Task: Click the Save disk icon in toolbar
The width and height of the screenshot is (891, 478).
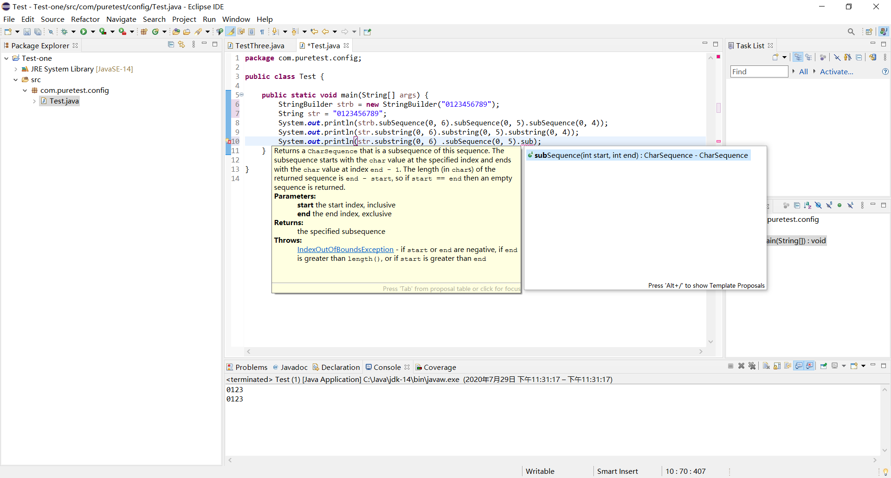Action: pyautogui.click(x=27, y=32)
